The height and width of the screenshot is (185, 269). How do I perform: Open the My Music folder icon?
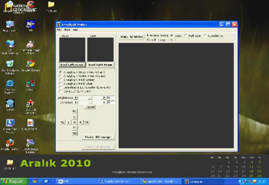[51, 5]
